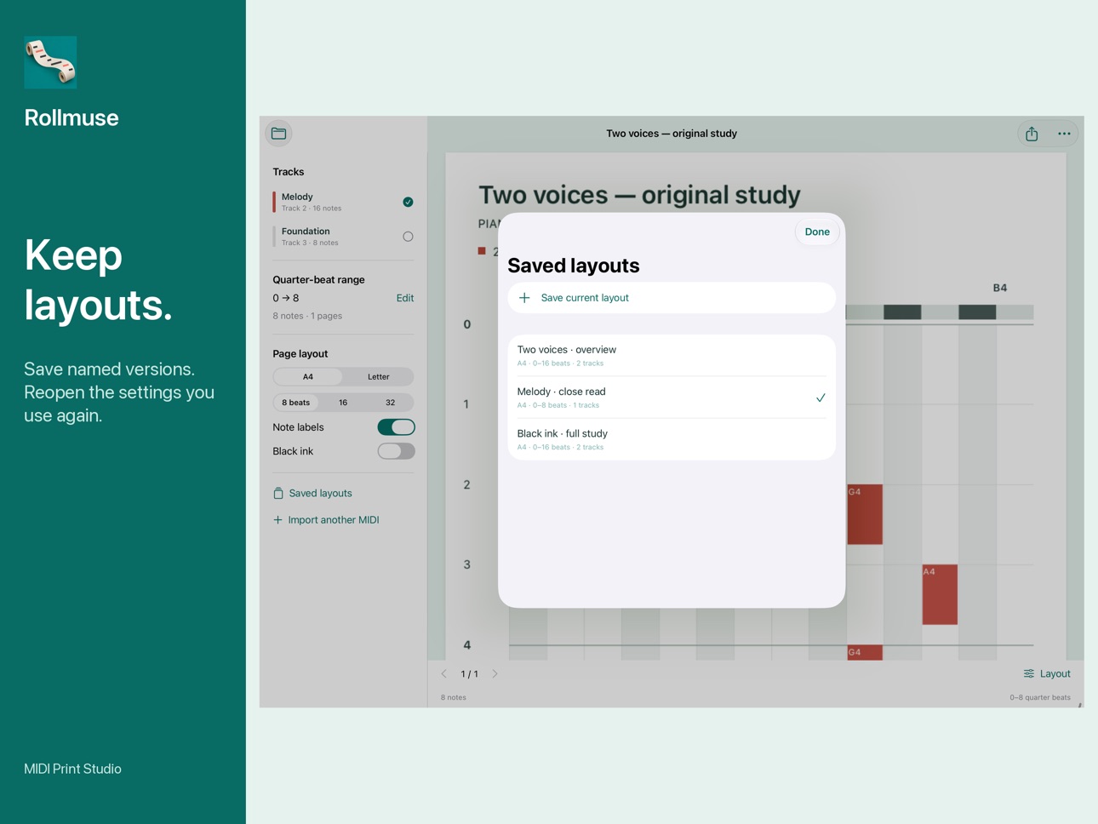This screenshot has width=1098, height=824.
Task: Click the upper G4 note block
Action: (x=865, y=514)
